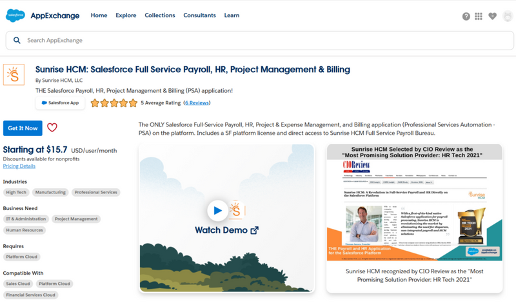Click the Sunrise HCM app logo
516x303 pixels.
coord(14,75)
